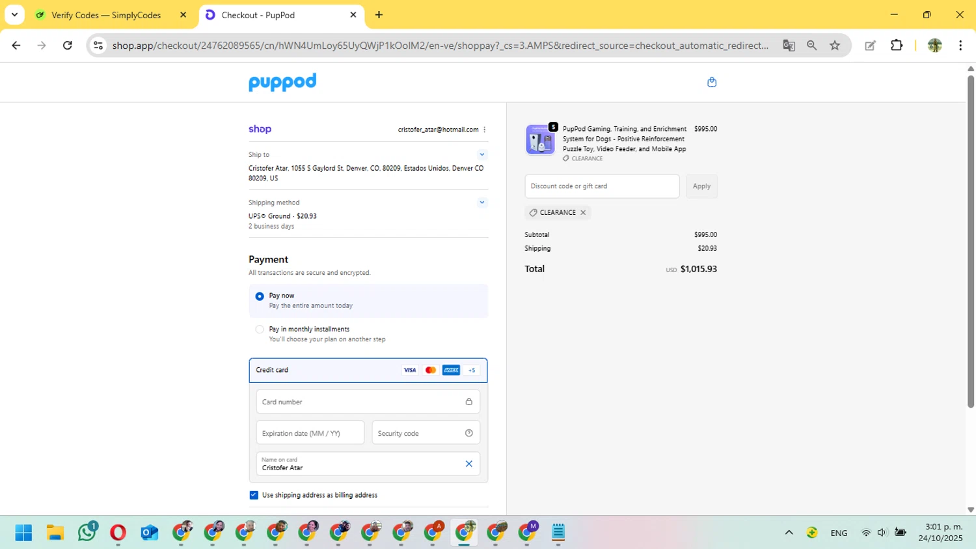Close the Verify Codes SimplyCodes tab
This screenshot has height=549, width=976.
click(183, 15)
